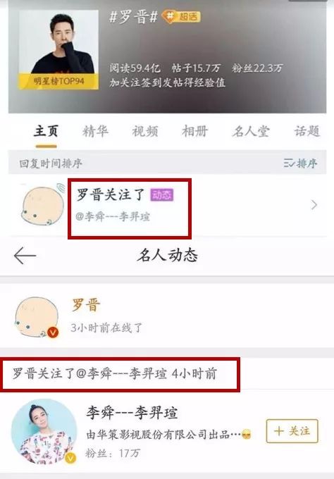Open 李舜---李羿瑄 profile photo

click(x=44, y=433)
